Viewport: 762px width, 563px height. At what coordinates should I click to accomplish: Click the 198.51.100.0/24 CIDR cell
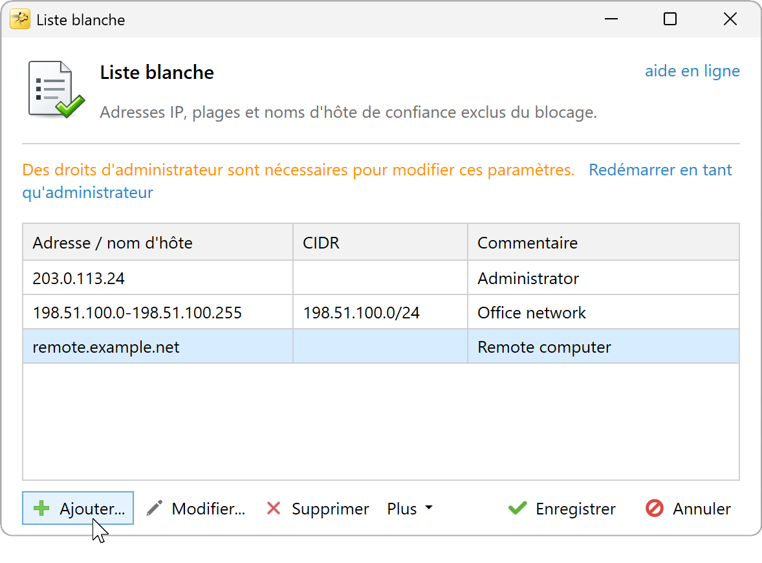click(x=380, y=312)
